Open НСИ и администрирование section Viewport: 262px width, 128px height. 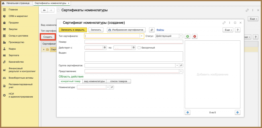click(21, 95)
